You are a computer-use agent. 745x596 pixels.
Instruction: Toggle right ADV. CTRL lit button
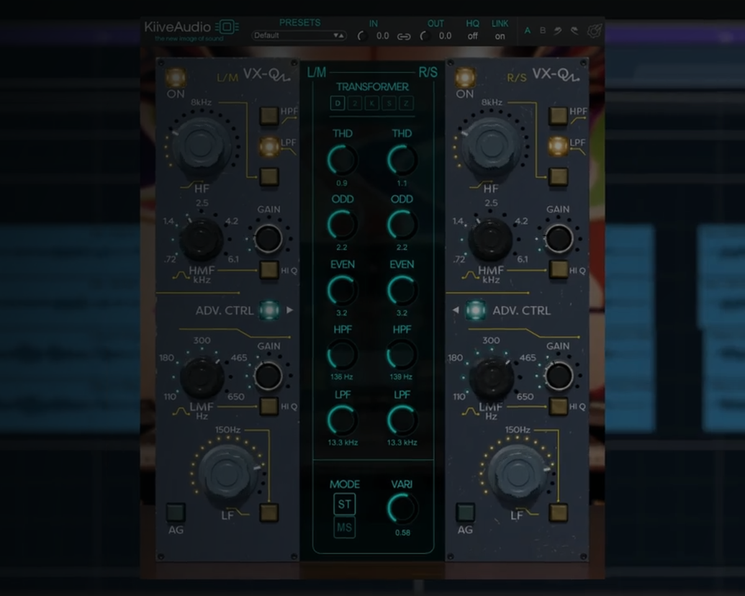pyautogui.click(x=476, y=310)
